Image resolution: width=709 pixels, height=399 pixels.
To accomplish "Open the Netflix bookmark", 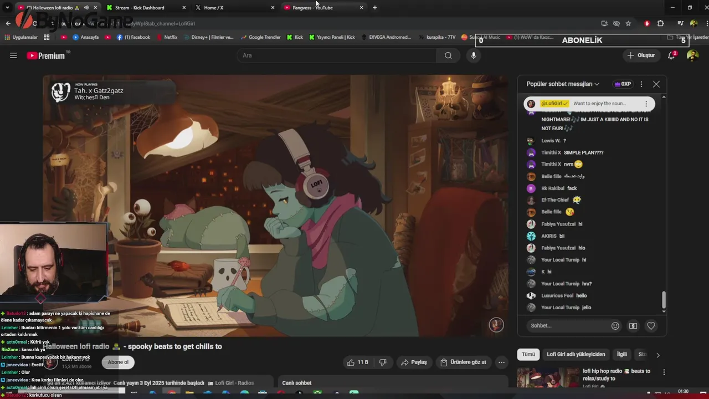I will 167,37.
